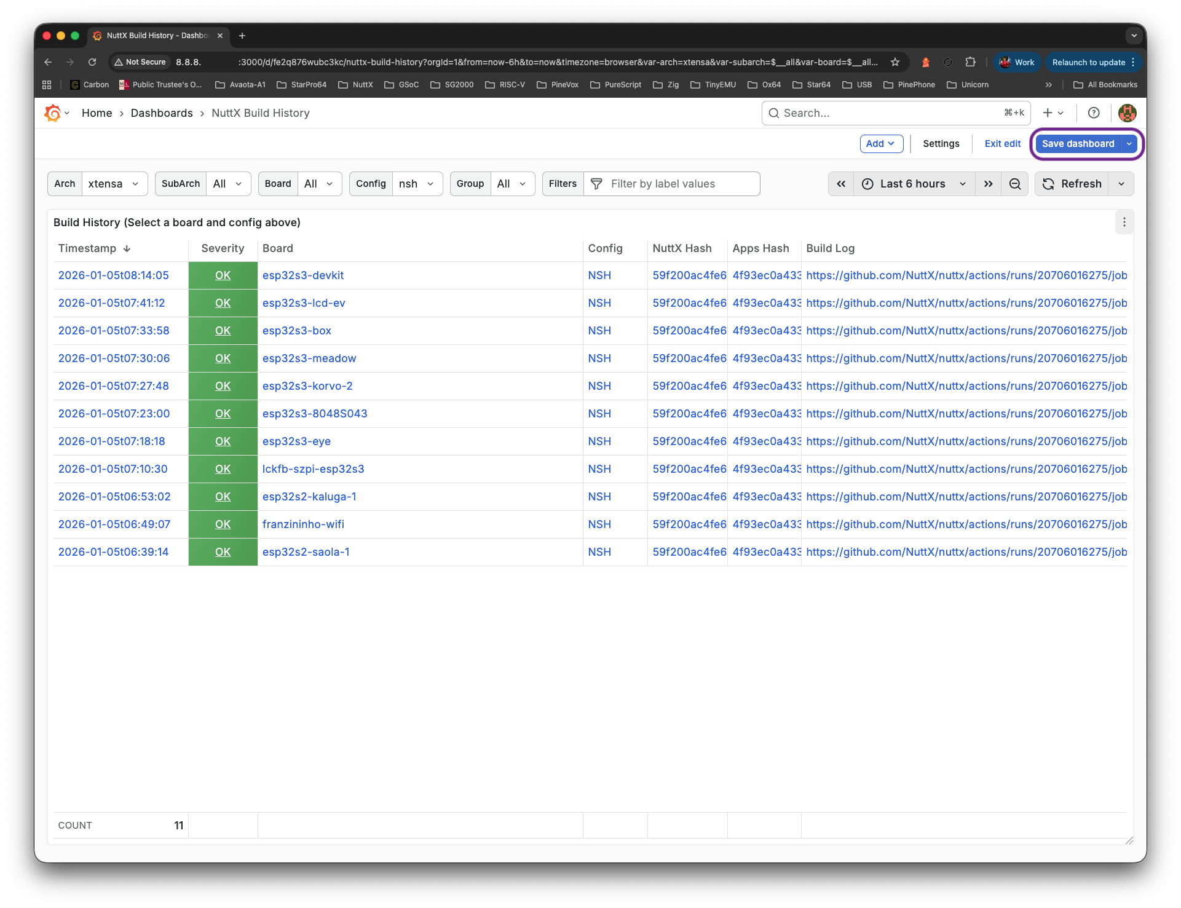The image size is (1181, 908).
Task: Open the esp32s3-devkit board link
Action: (x=303, y=275)
